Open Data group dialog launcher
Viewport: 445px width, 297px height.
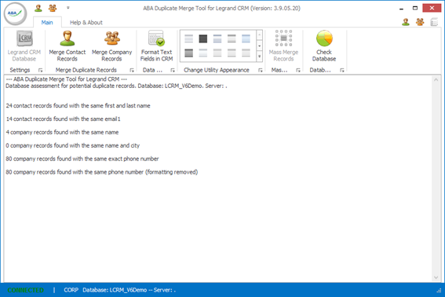pyautogui.click(x=173, y=70)
